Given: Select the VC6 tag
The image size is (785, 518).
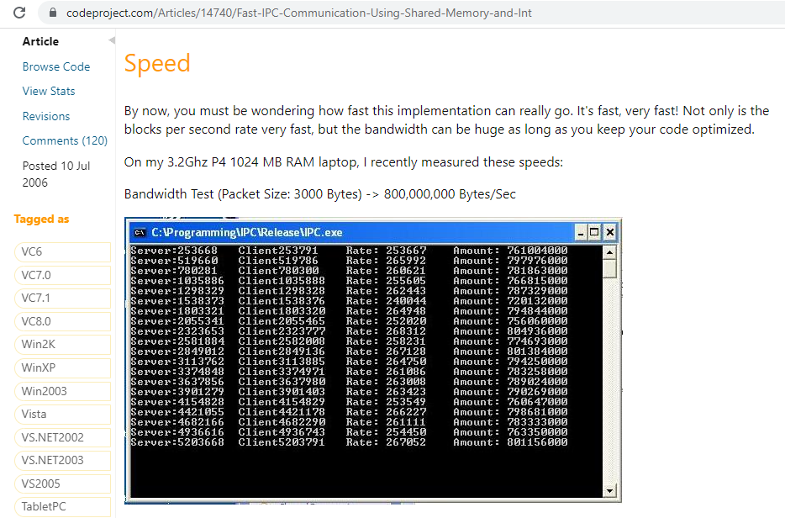Looking at the screenshot, I should 33,251.
